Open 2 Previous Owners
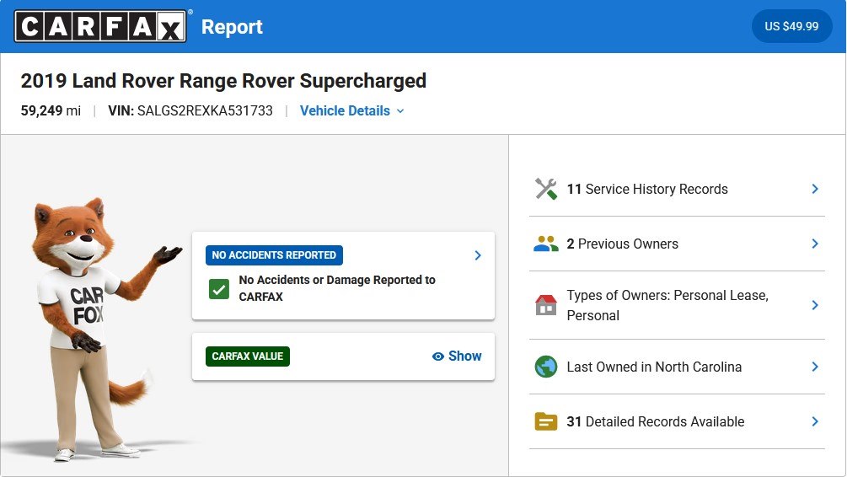847x477 pixels. pyautogui.click(x=677, y=244)
